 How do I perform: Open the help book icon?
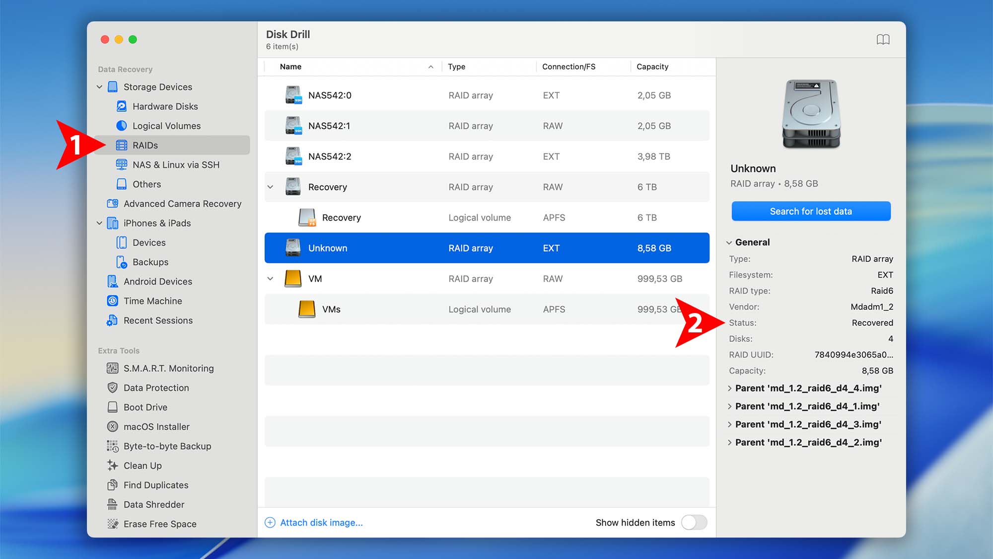883,39
